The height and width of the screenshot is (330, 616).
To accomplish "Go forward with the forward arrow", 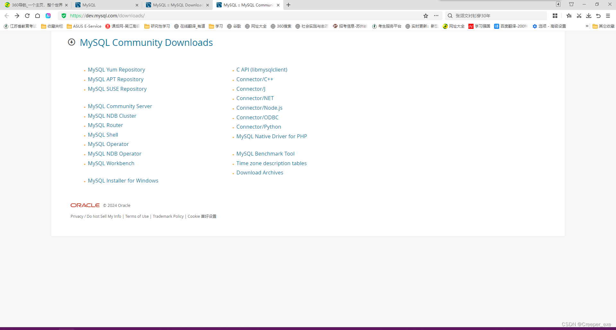I will click(x=17, y=16).
